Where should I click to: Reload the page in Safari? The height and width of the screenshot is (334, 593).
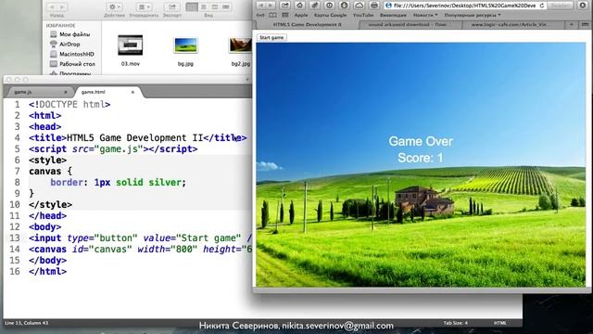(542, 6)
